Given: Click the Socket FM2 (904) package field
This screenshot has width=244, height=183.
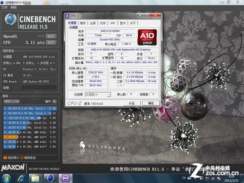Looking at the screenshot, I should coord(110,39).
